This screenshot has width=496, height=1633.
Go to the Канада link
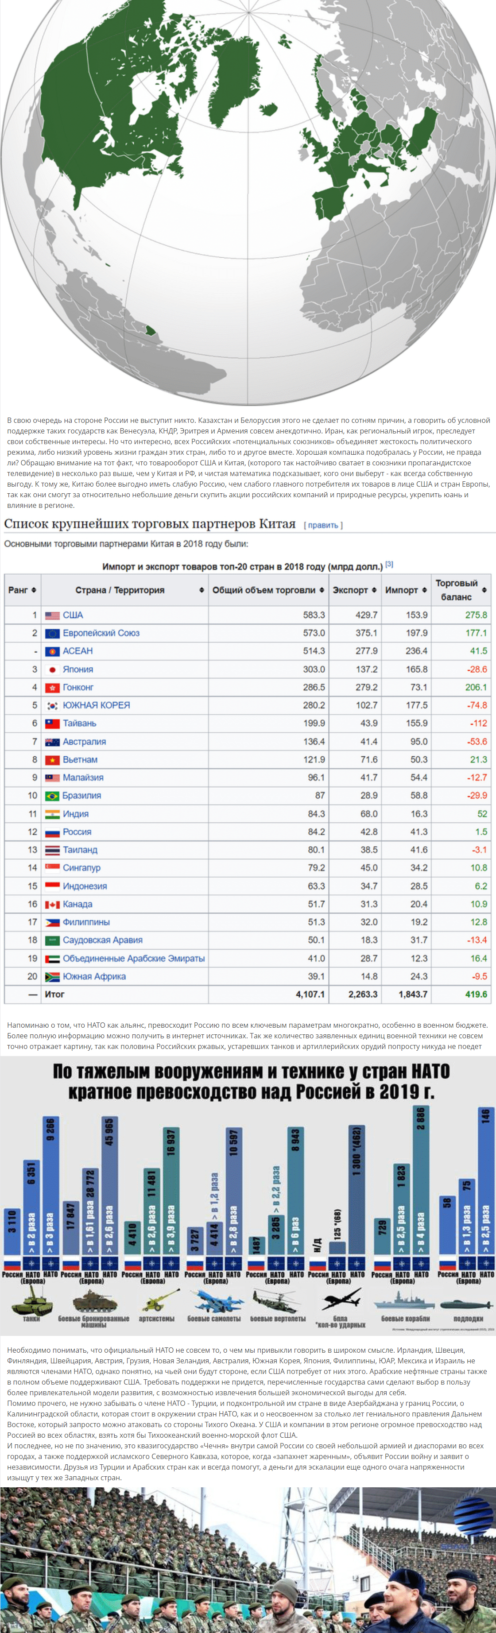77,904
